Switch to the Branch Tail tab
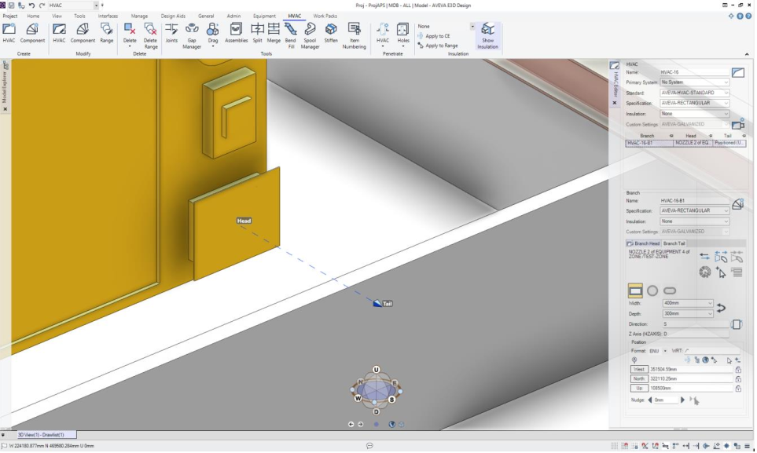 coord(675,244)
